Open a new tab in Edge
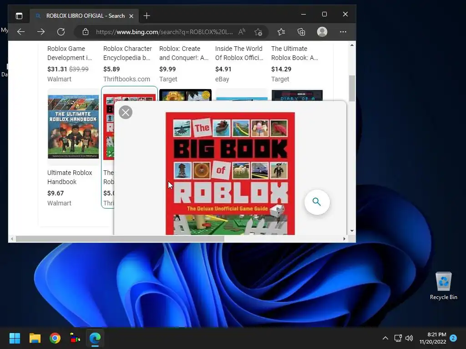The height and width of the screenshot is (349, 466). click(147, 16)
